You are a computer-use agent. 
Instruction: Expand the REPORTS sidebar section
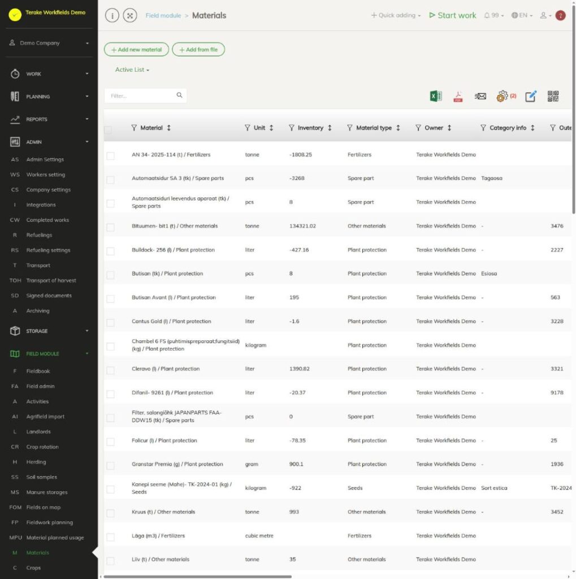49,119
